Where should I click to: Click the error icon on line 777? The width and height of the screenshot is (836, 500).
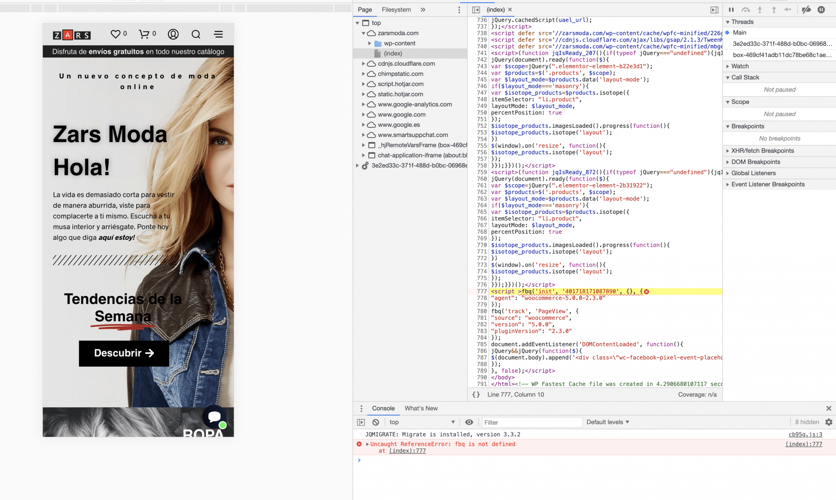[x=646, y=292]
